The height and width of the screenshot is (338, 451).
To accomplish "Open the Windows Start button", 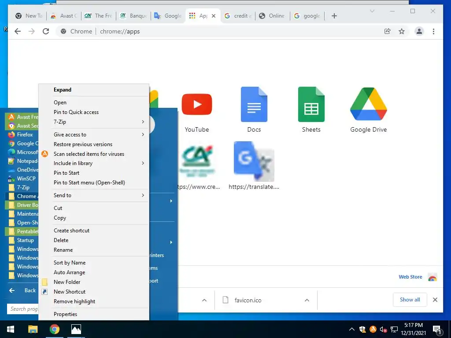I will click(11, 329).
